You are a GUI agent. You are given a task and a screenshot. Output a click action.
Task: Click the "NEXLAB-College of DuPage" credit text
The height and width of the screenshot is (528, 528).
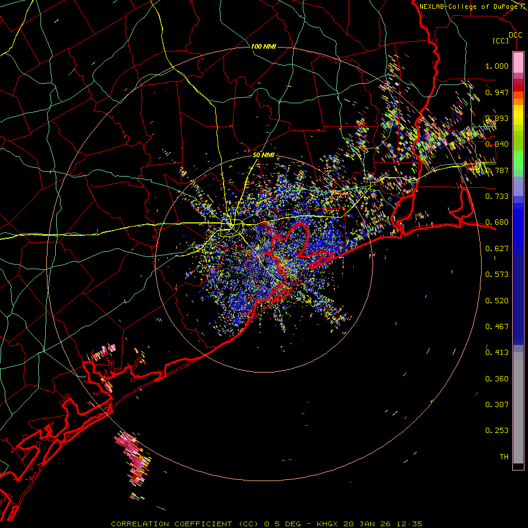[x=469, y=6]
